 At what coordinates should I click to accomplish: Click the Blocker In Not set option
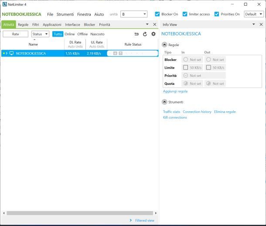pyautogui.click(x=192, y=60)
